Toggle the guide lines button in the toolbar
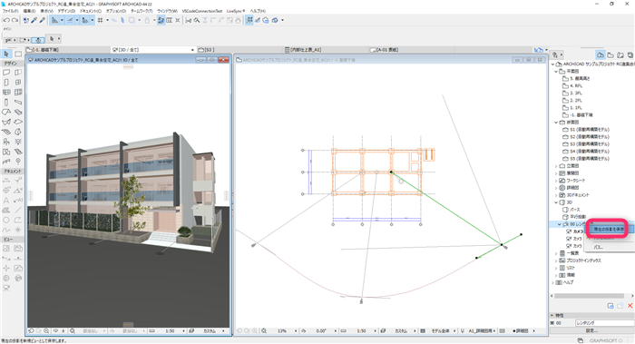The height and width of the screenshot is (344, 635). pos(54,20)
